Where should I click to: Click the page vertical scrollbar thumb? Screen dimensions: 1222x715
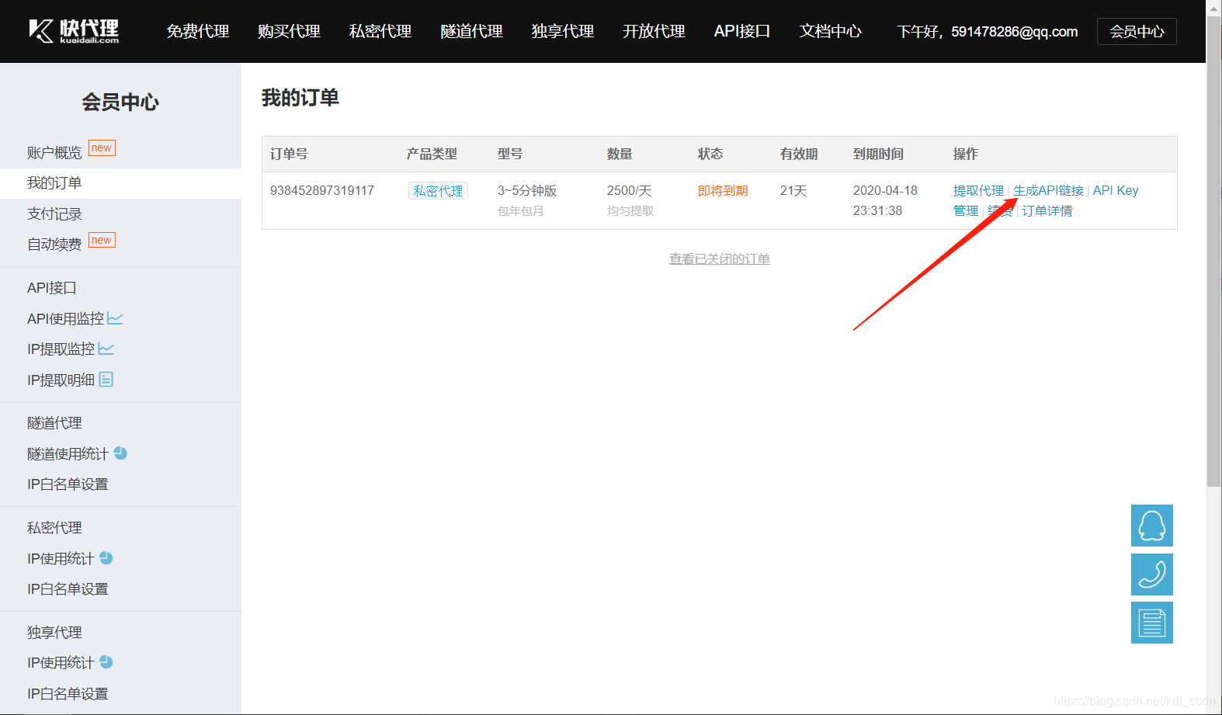pos(1214,252)
